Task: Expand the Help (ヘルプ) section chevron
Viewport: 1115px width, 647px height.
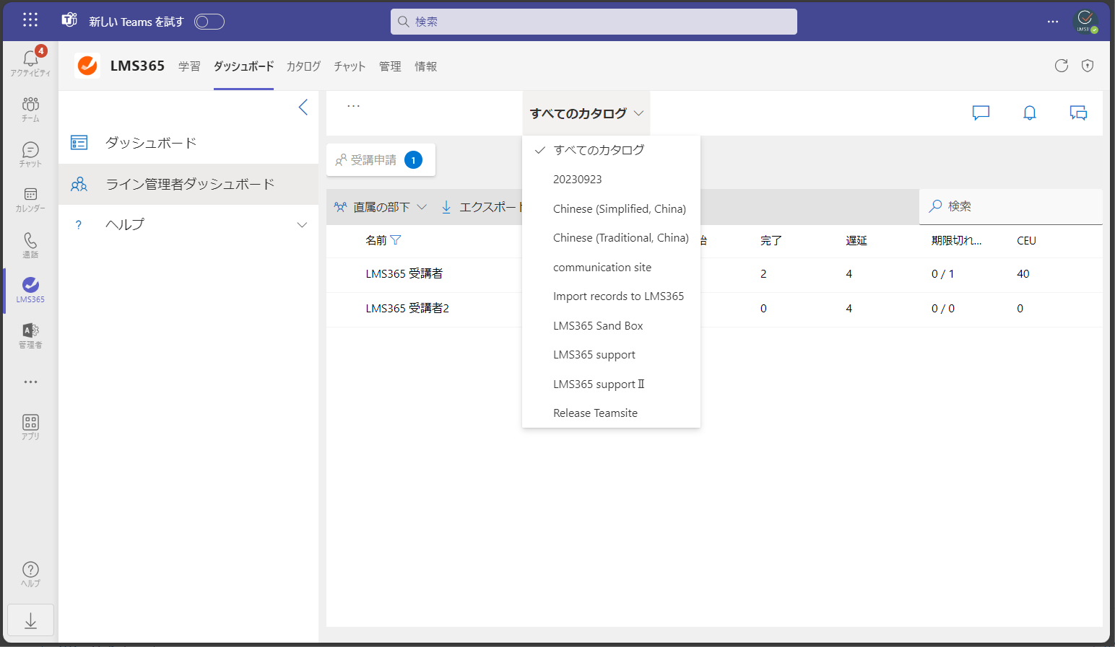Action: [302, 224]
